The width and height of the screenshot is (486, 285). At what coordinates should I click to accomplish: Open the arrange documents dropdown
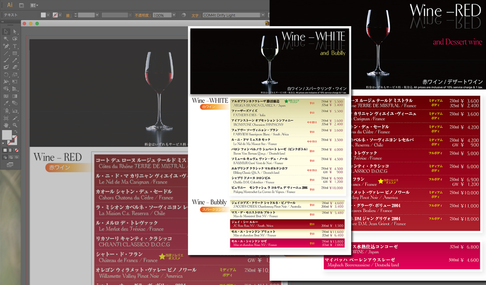[34, 5]
